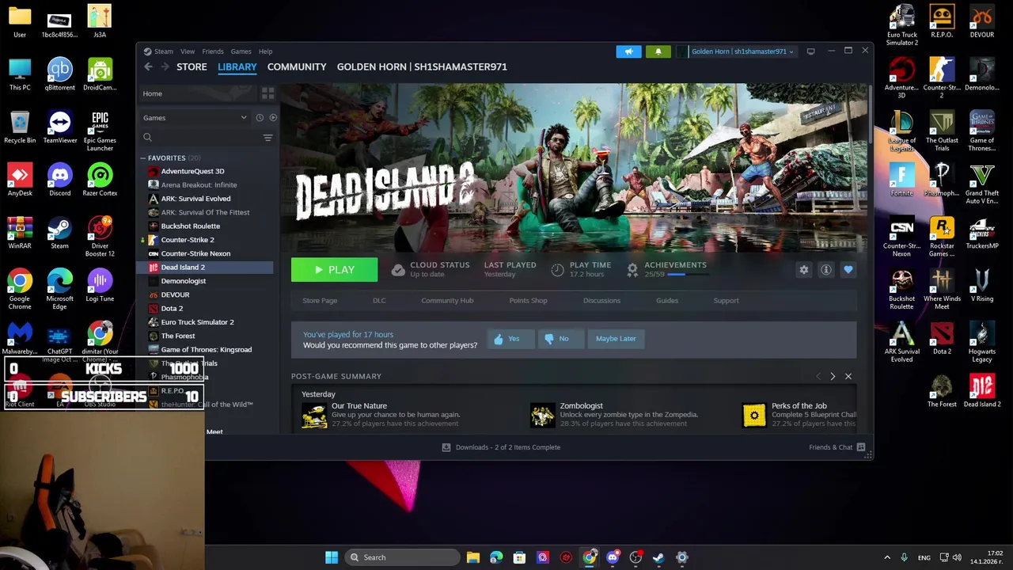Close the Post-Game Summary section
Screen dimensions: 1013x570
coord(848,376)
